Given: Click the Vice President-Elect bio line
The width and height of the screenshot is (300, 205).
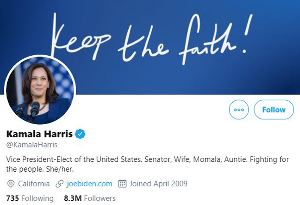Looking at the screenshot, I should [x=147, y=159].
